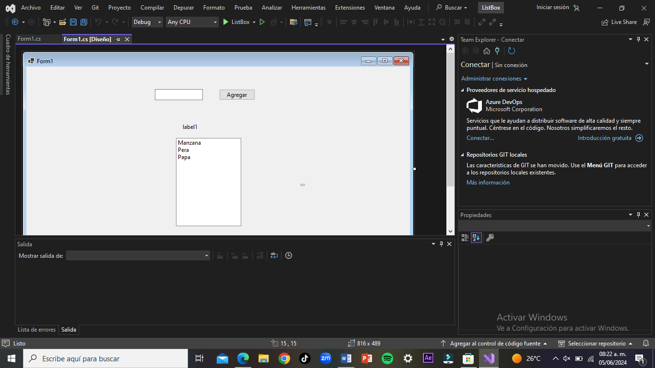Click the Save All toolbar icon
This screenshot has width=655, height=368.
point(83,22)
